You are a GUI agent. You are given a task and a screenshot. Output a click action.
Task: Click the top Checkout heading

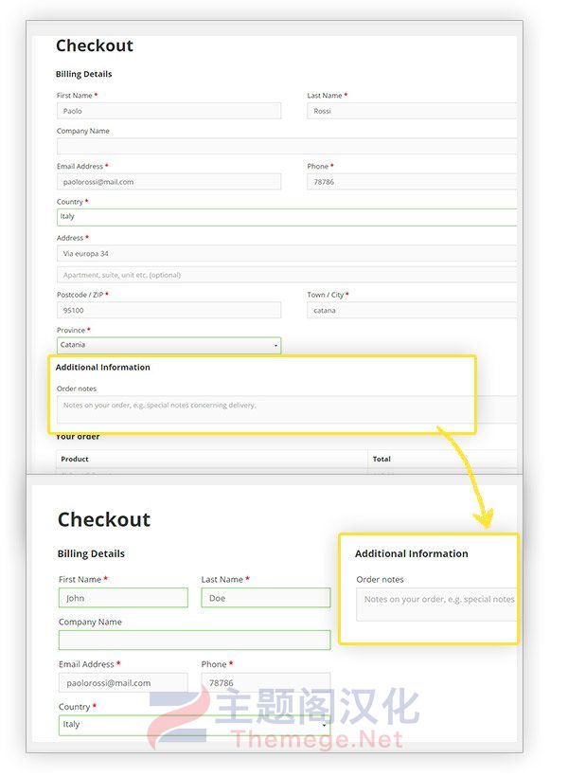coord(95,45)
